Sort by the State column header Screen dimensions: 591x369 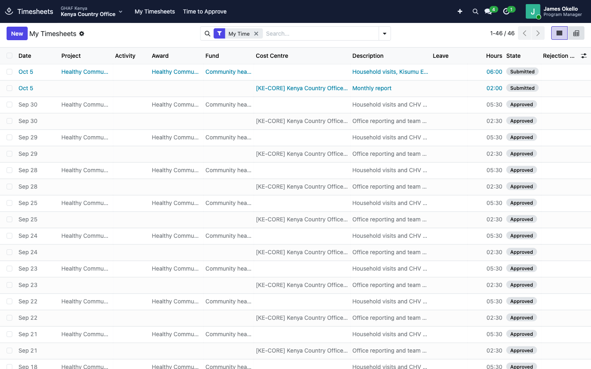point(513,56)
